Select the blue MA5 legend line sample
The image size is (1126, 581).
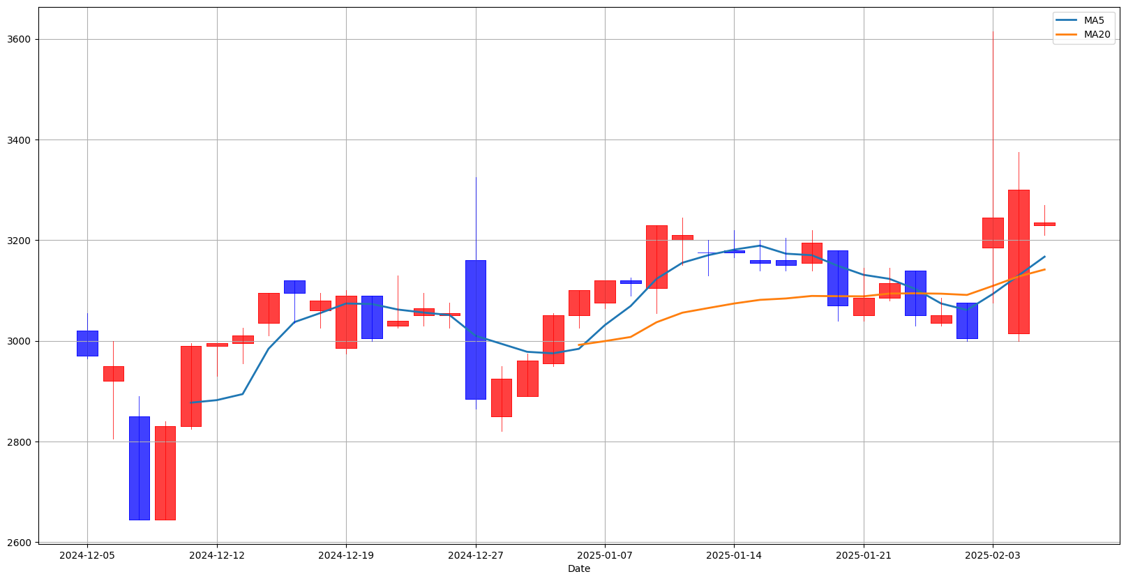1067,21
